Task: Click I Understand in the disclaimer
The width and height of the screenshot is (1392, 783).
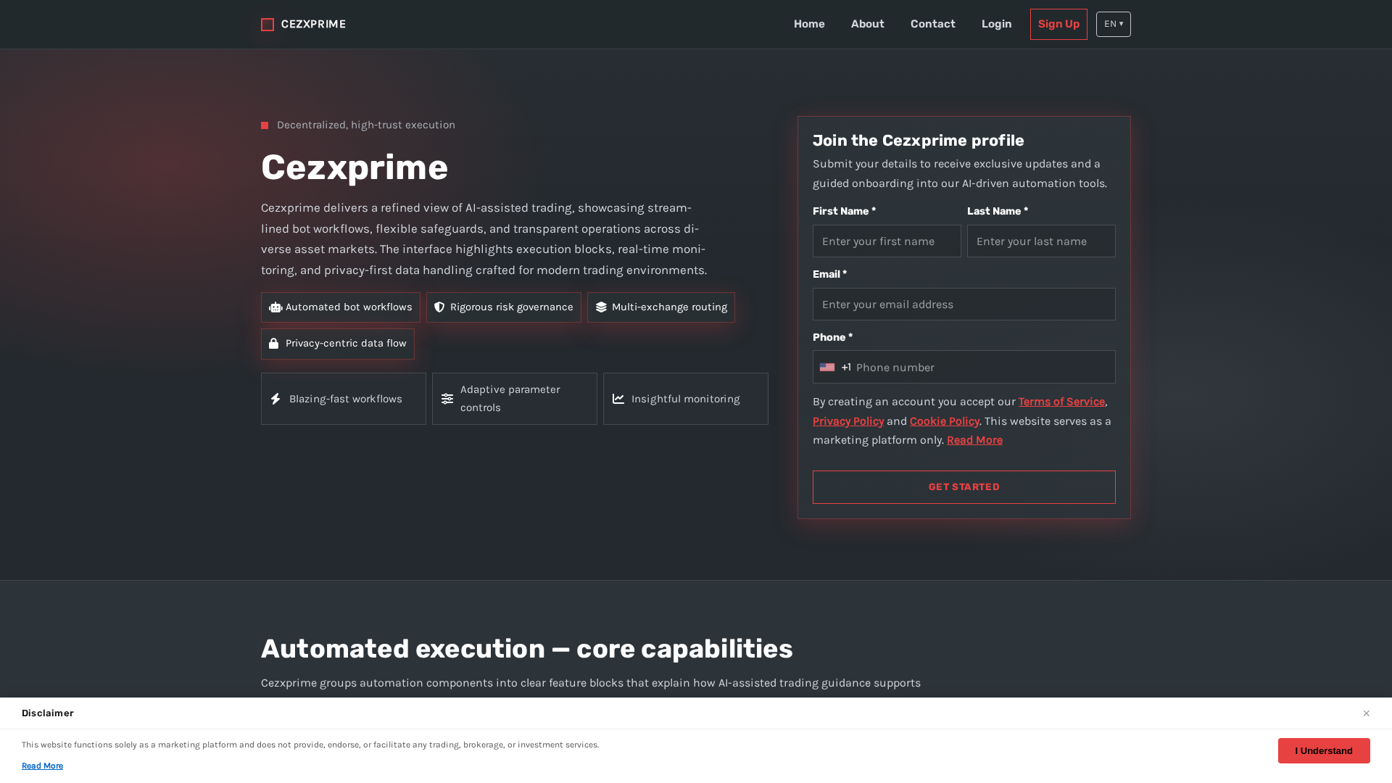Action: [1324, 750]
